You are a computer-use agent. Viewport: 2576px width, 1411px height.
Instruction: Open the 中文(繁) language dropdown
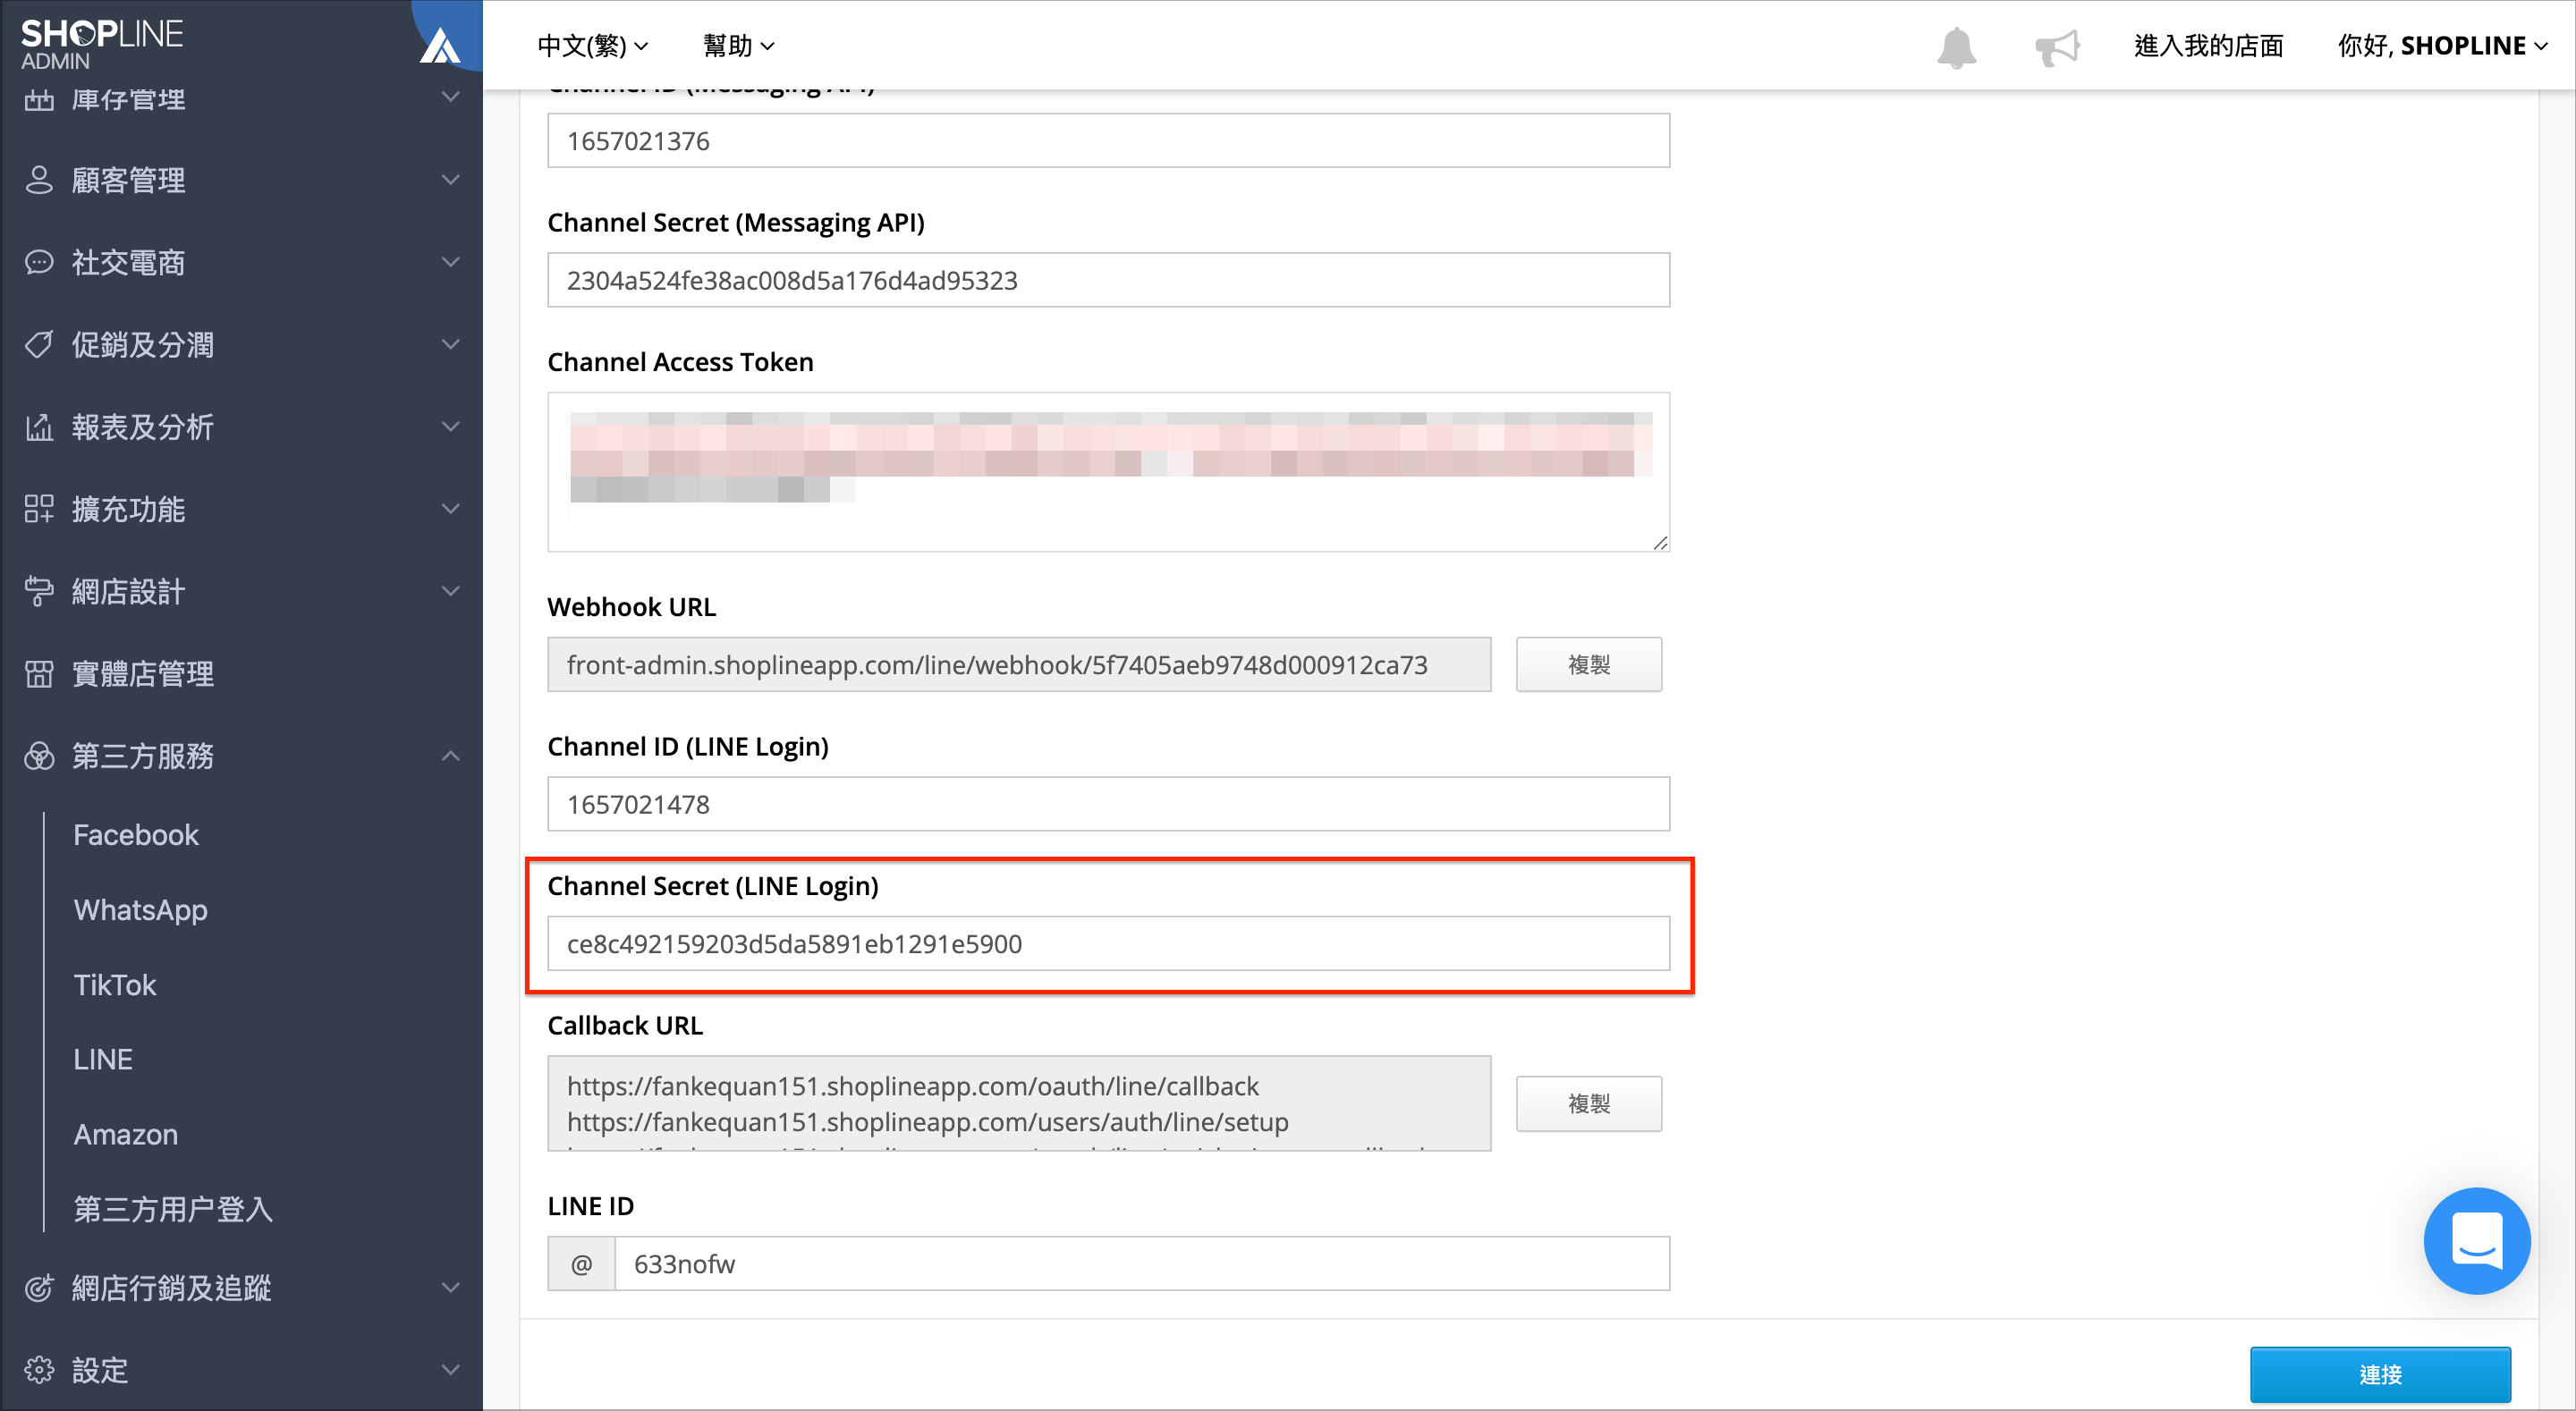coord(593,46)
